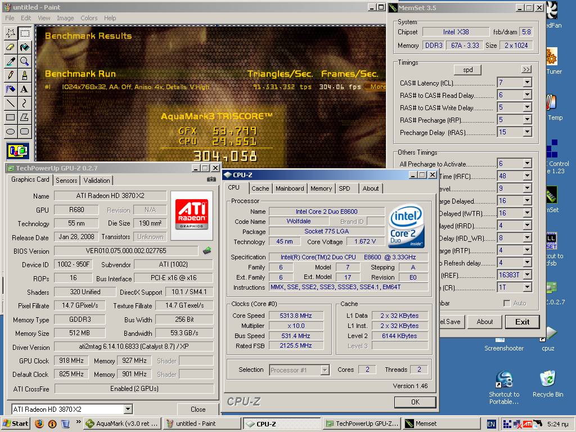The height and width of the screenshot is (432, 576).
Task: Select the Magnifier tool in Paint
Action: point(25,61)
